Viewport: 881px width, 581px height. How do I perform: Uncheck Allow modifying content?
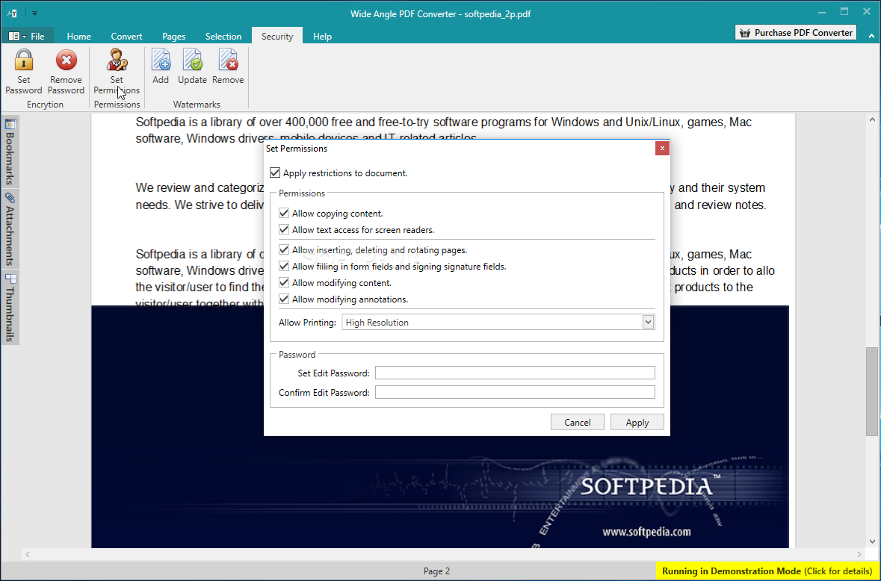click(284, 283)
